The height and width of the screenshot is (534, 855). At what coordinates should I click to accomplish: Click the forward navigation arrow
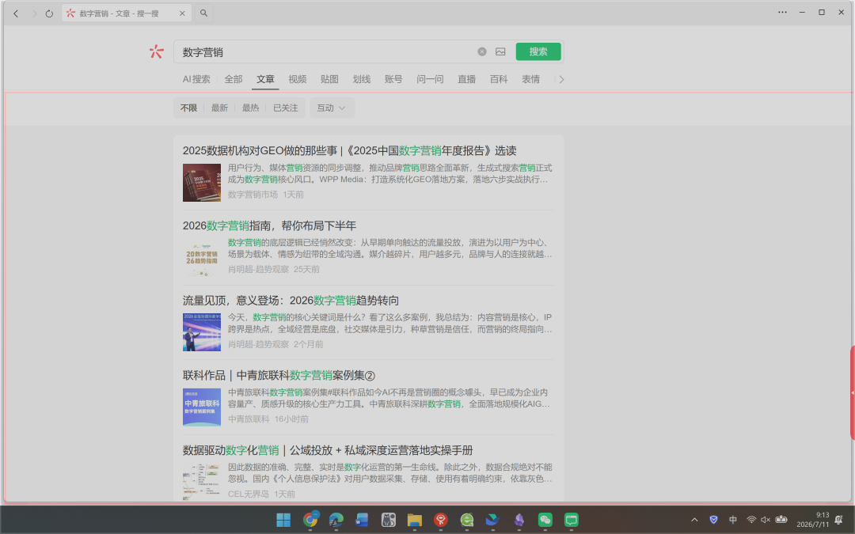34,13
